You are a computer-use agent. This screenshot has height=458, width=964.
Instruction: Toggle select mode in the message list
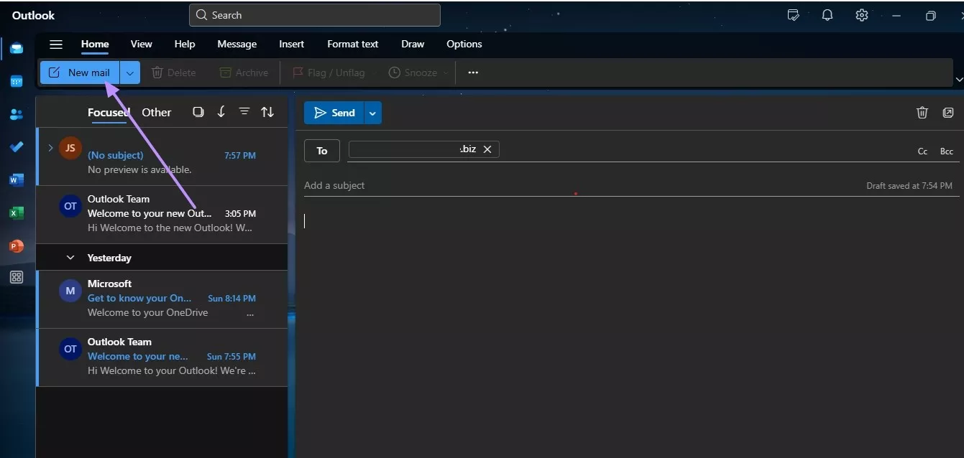(x=198, y=112)
